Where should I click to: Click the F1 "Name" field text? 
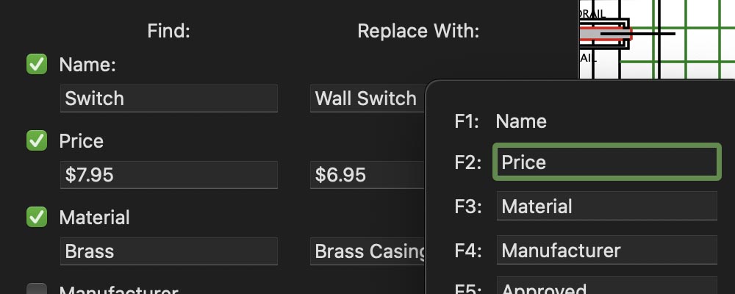[x=521, y=121]
